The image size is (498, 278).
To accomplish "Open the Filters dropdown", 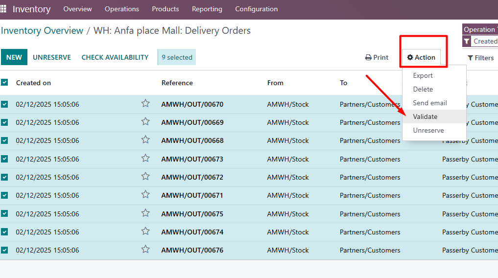I will point(480,58).
